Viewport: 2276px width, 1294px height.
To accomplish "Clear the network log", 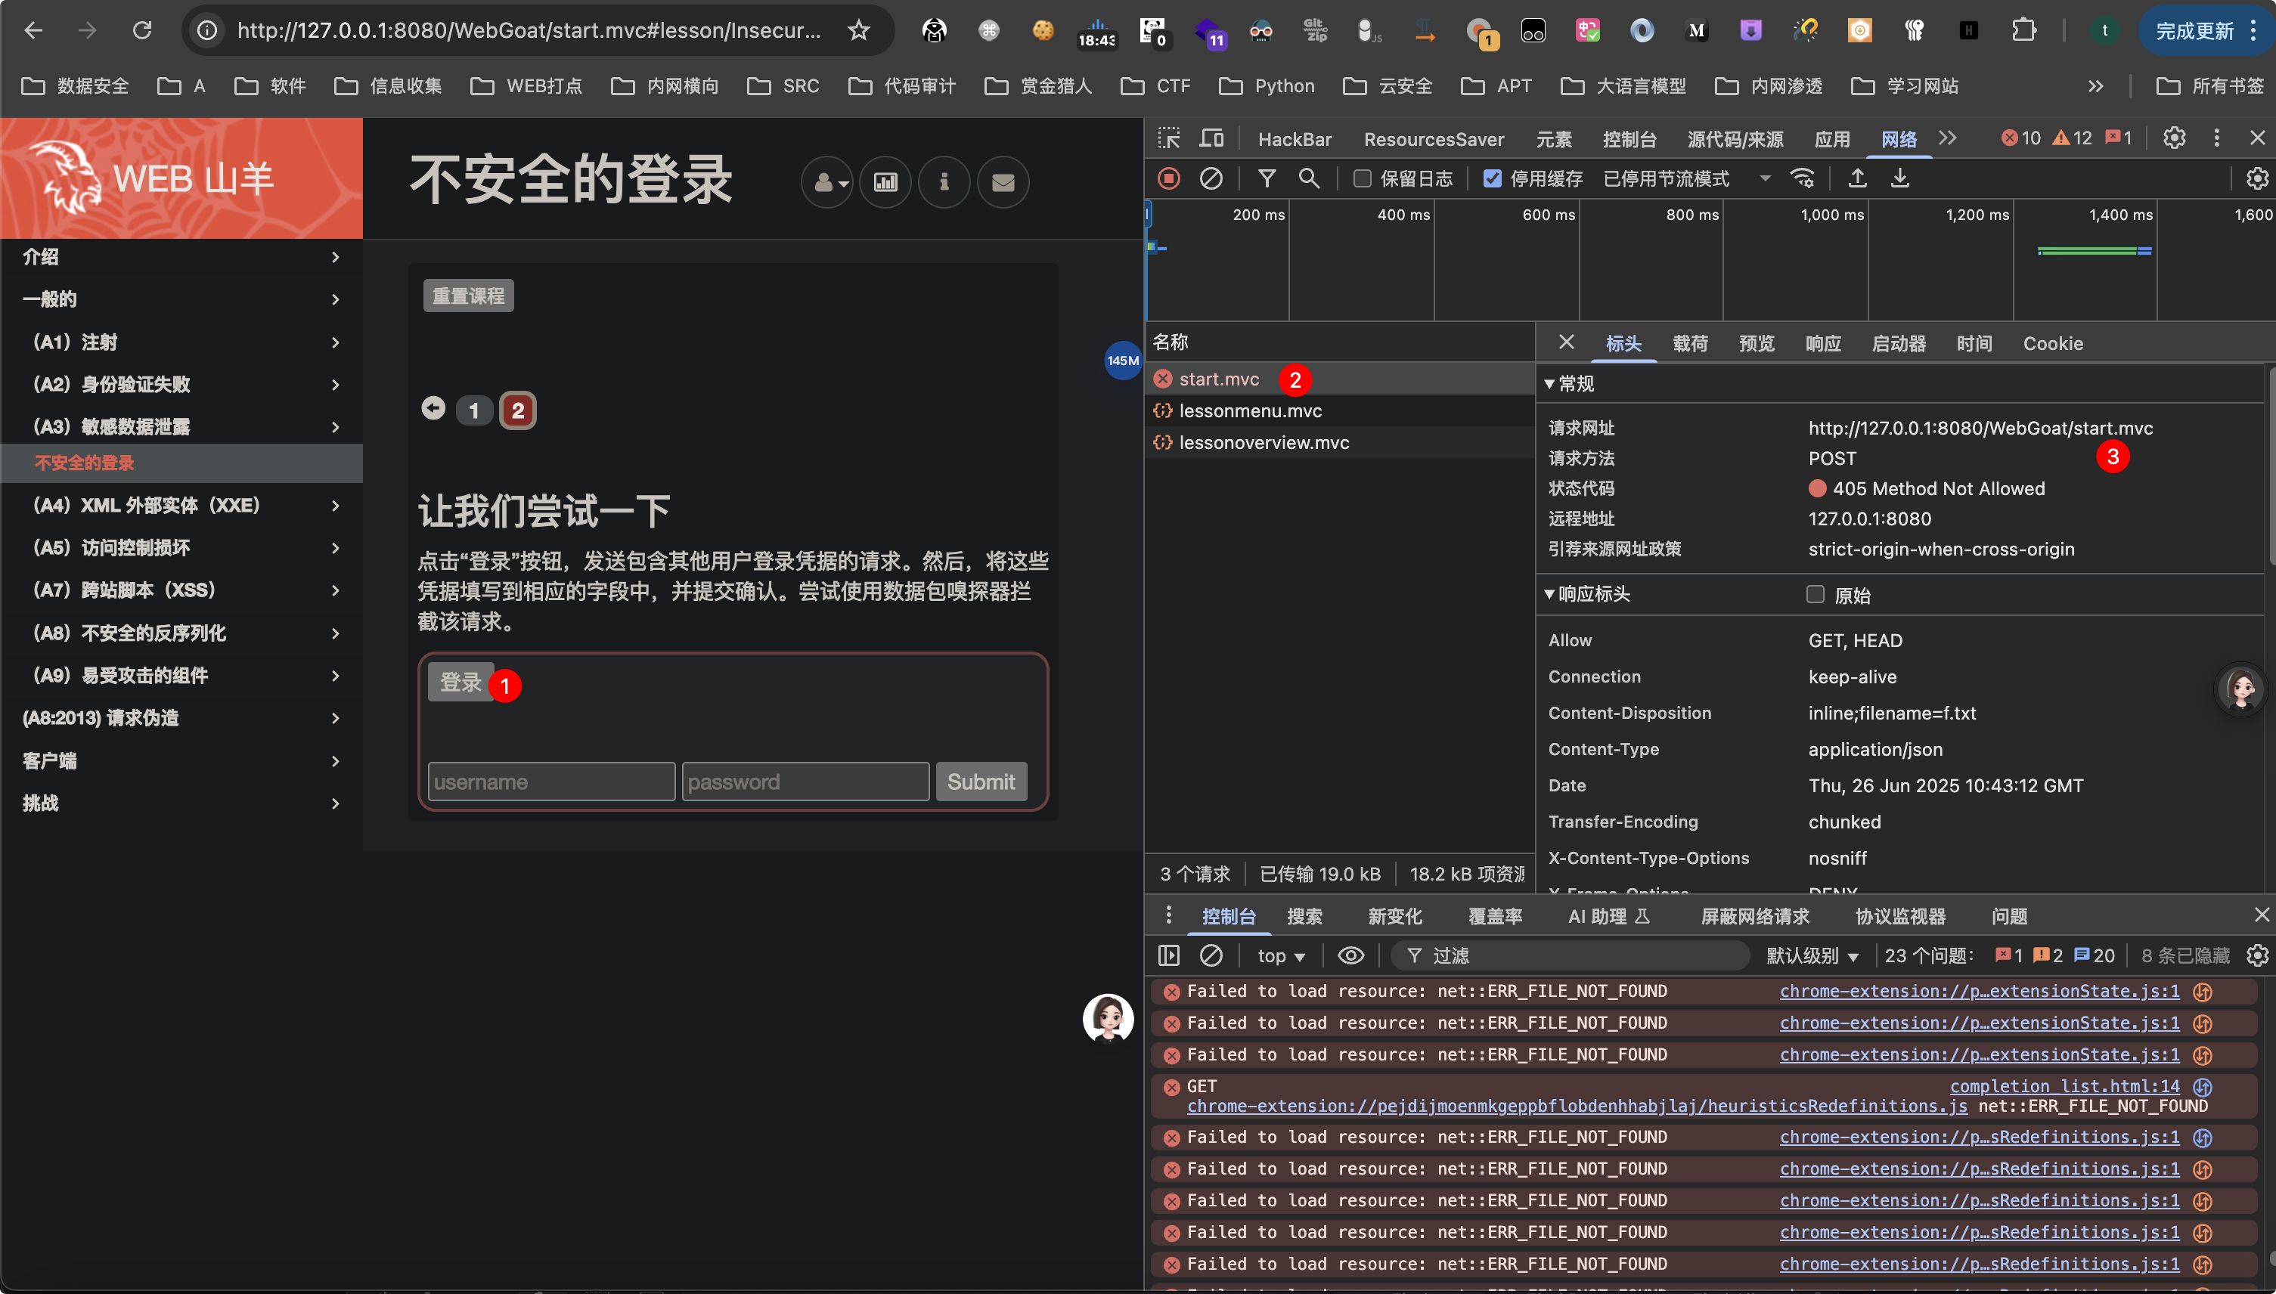I will click(x=1211, y=178).
